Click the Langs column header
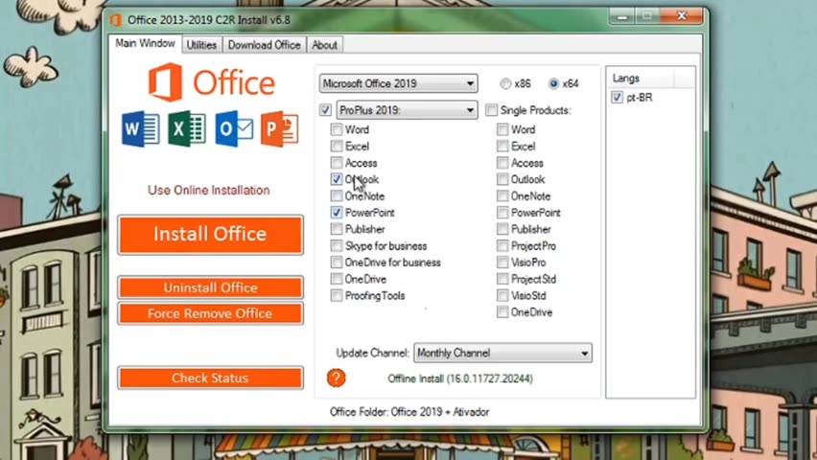The width and height of the screenshot is (817, 460). [x=641, y=79]
